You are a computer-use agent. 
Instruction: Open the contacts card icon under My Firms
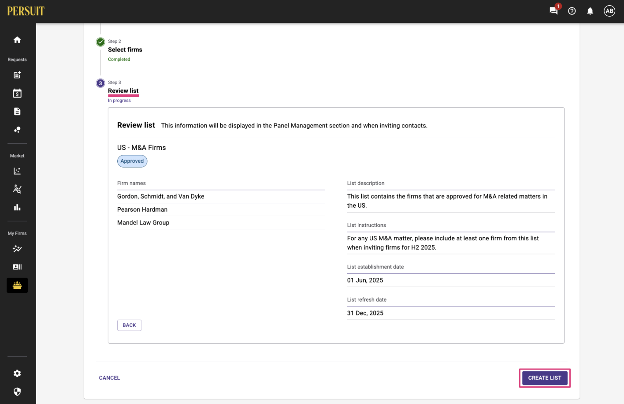[x=17, y=267]
